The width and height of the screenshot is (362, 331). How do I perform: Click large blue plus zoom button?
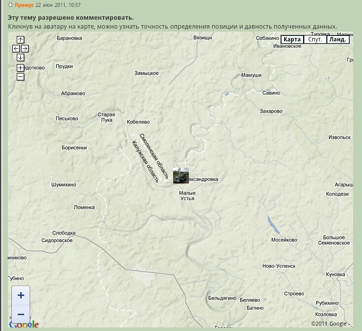(21, 295)
